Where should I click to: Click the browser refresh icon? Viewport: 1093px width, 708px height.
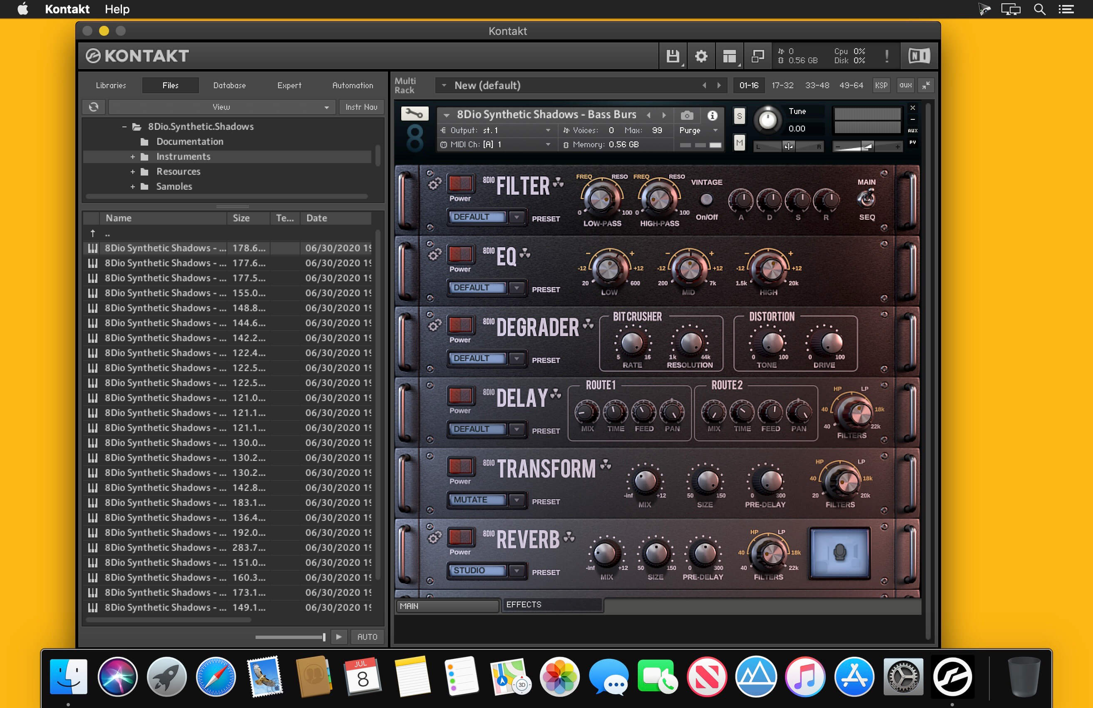tap(94, 107)
